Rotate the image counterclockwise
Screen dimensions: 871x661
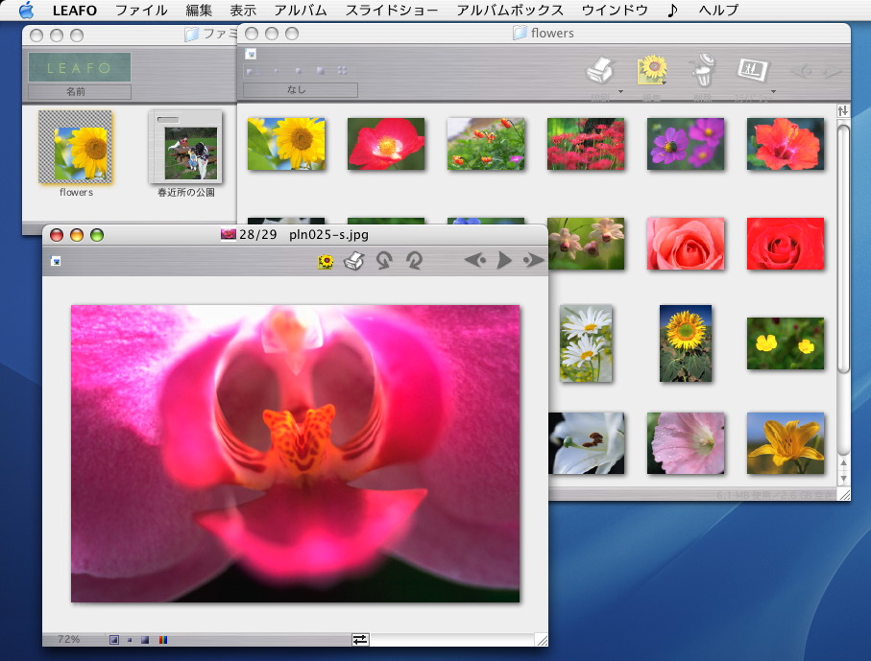click(x=383, y=261)
